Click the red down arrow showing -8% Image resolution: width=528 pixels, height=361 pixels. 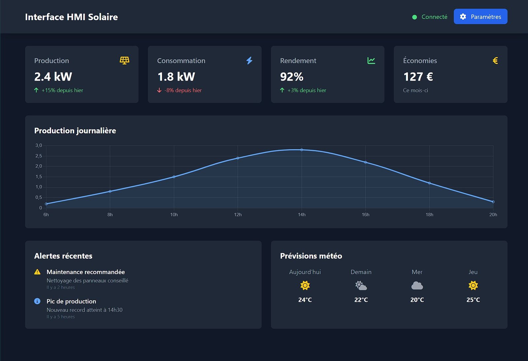pos(159,90)
